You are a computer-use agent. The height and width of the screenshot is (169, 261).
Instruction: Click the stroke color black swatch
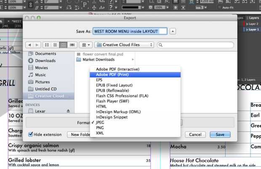click(x=130, y=8)
